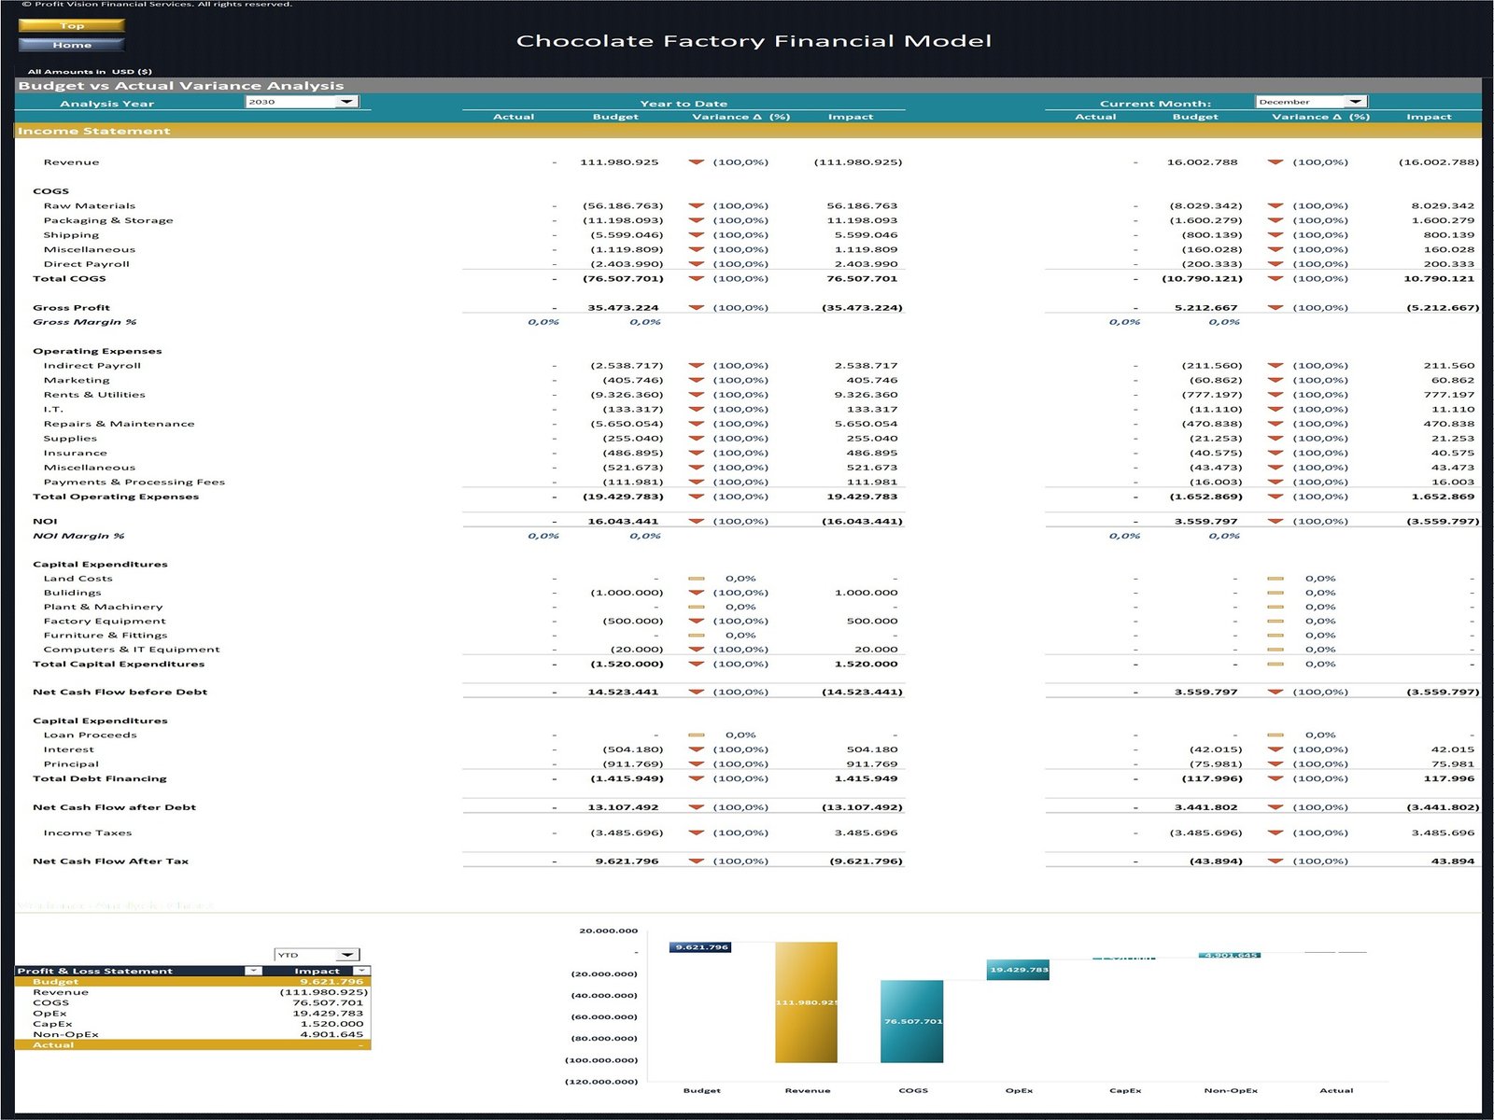Open the Profit & Loss Statement filter arrow

point(253,971)
